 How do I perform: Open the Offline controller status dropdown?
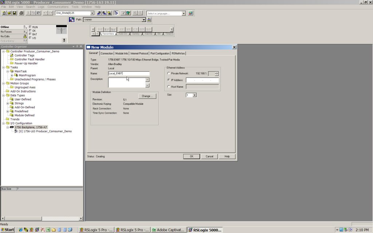pos(25,27)
